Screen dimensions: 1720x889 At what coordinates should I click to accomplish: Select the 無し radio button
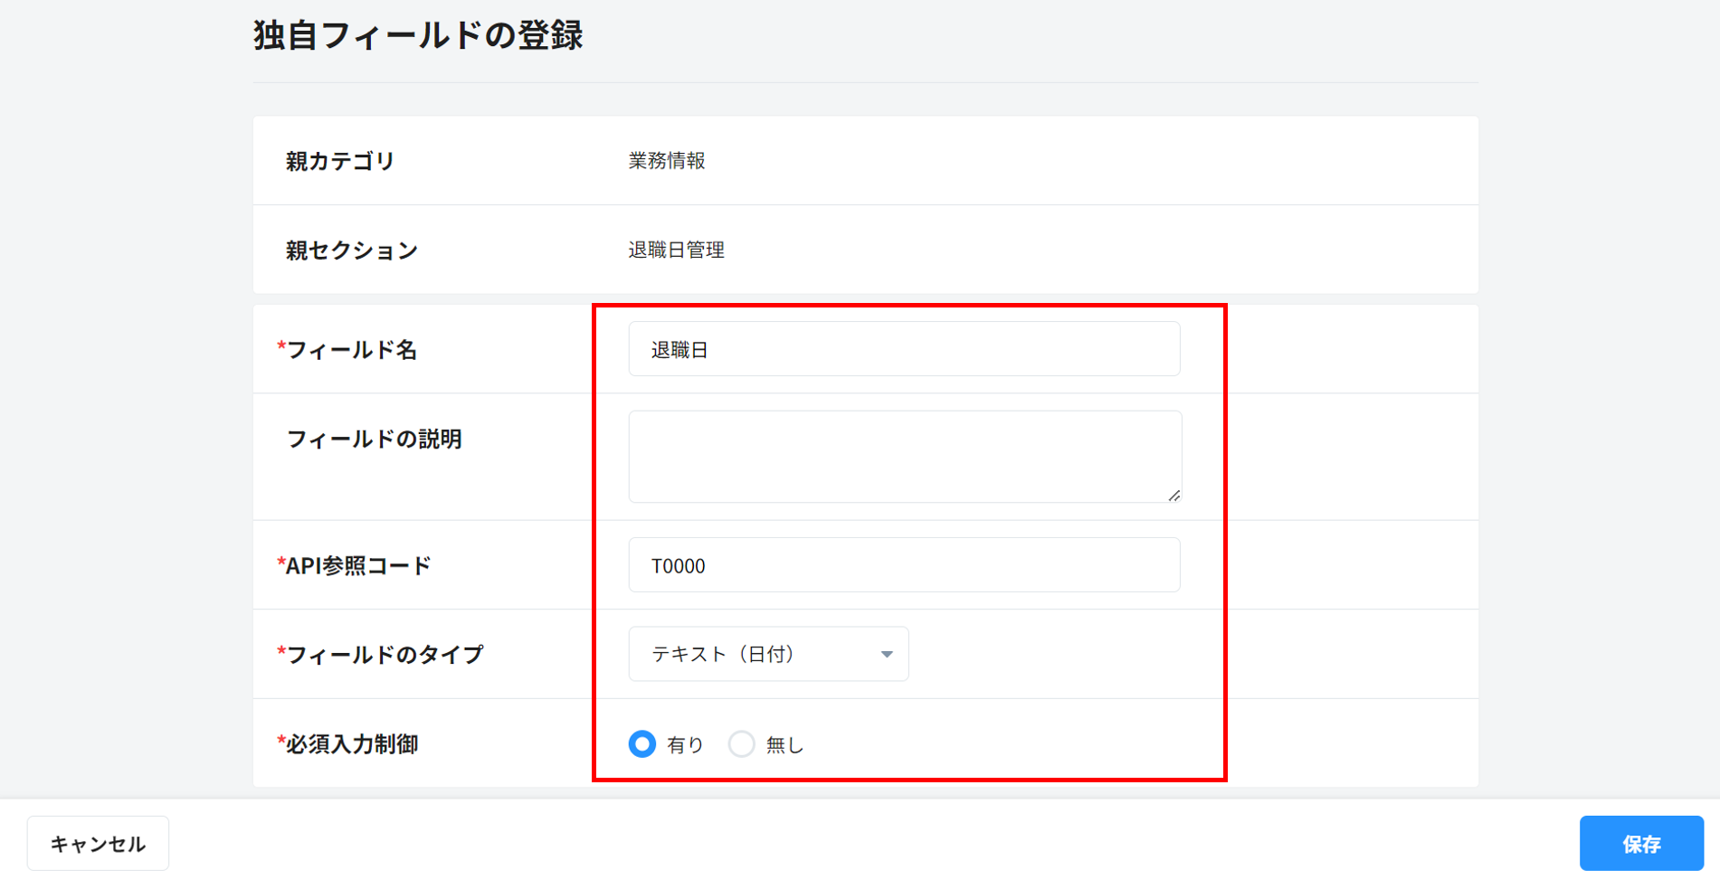pos(742,744)
